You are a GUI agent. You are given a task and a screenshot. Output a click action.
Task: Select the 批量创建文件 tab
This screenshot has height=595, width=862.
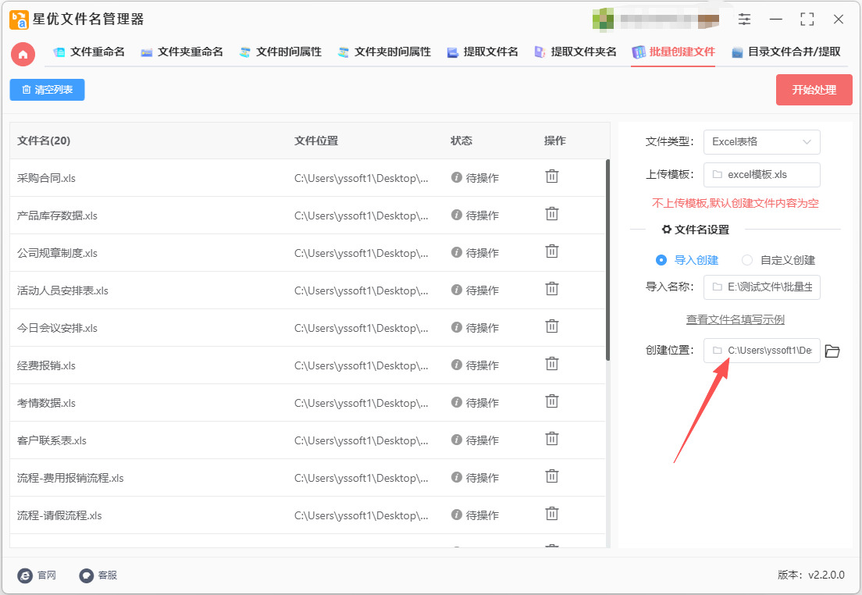673,52
